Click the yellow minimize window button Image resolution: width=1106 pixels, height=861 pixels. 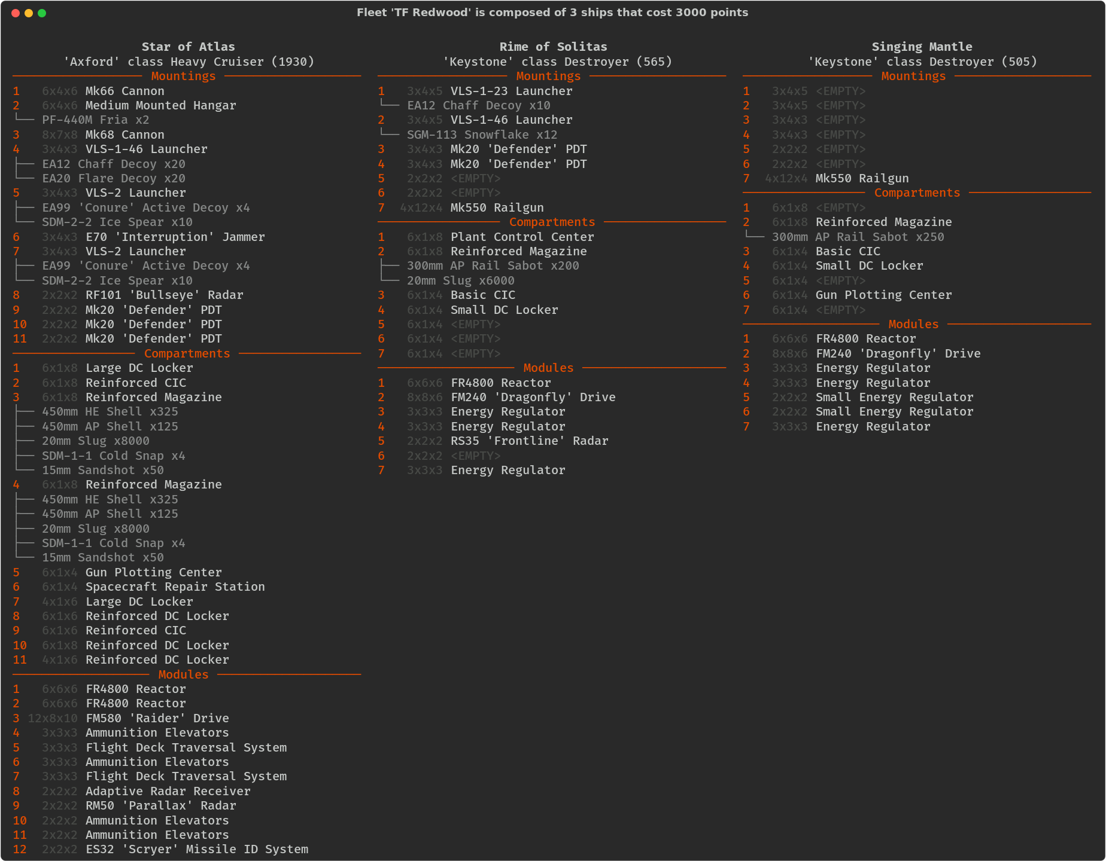(x=29, y=13)
